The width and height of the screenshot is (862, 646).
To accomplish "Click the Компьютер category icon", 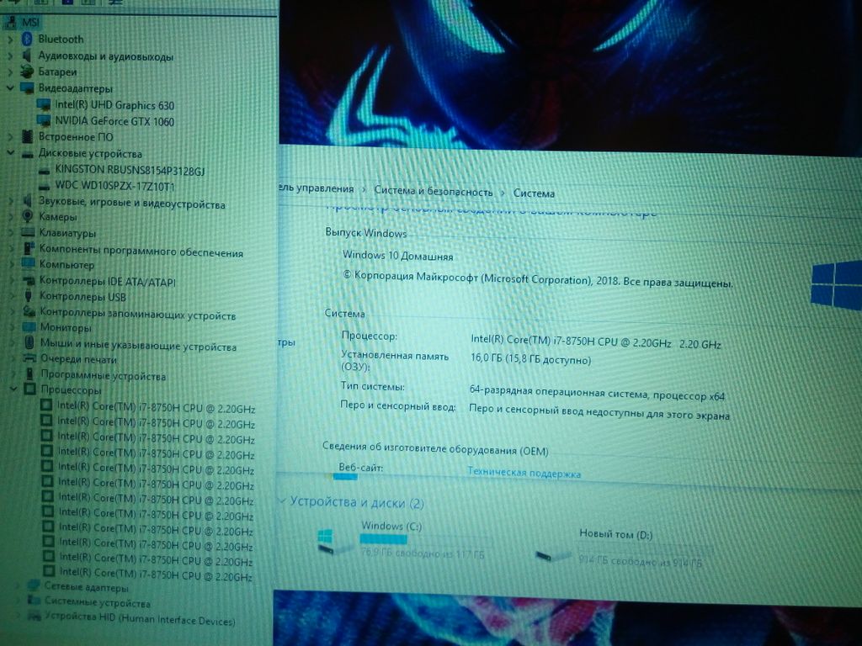I will 29,263.
